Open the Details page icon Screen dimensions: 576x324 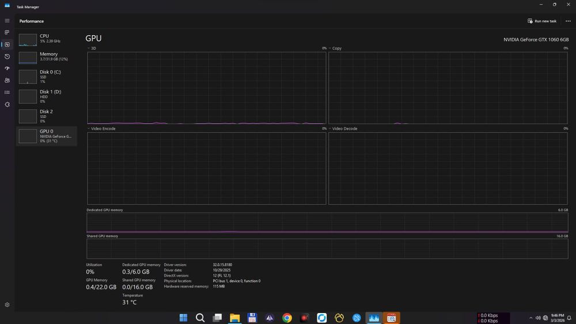pos(7,92)
